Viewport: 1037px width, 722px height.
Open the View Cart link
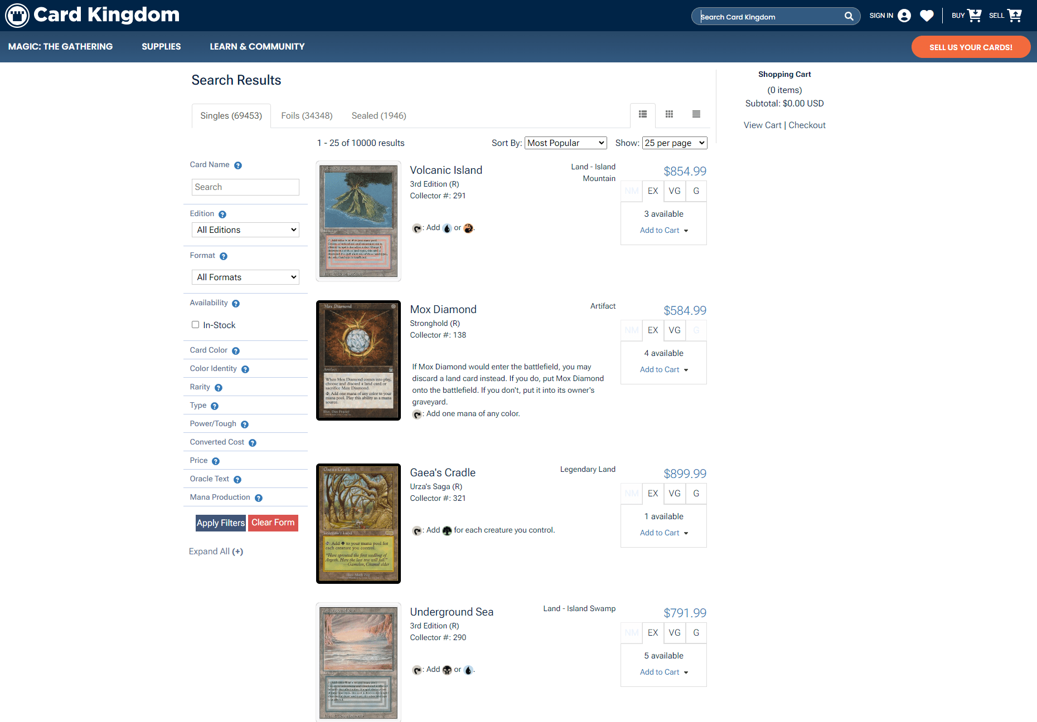pos(763,125)
